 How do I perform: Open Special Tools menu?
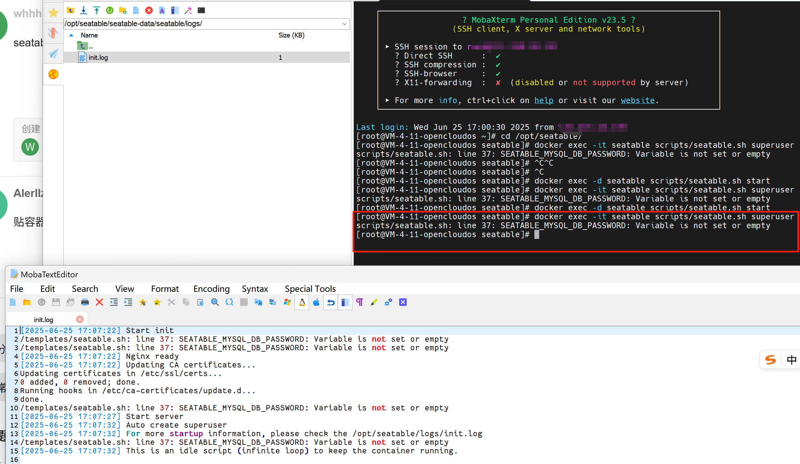click(x=310, y=289)
